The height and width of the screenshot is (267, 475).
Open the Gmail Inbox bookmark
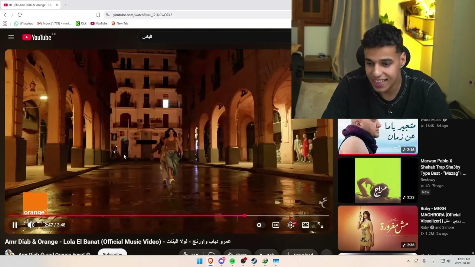click(x=54, y=23)
